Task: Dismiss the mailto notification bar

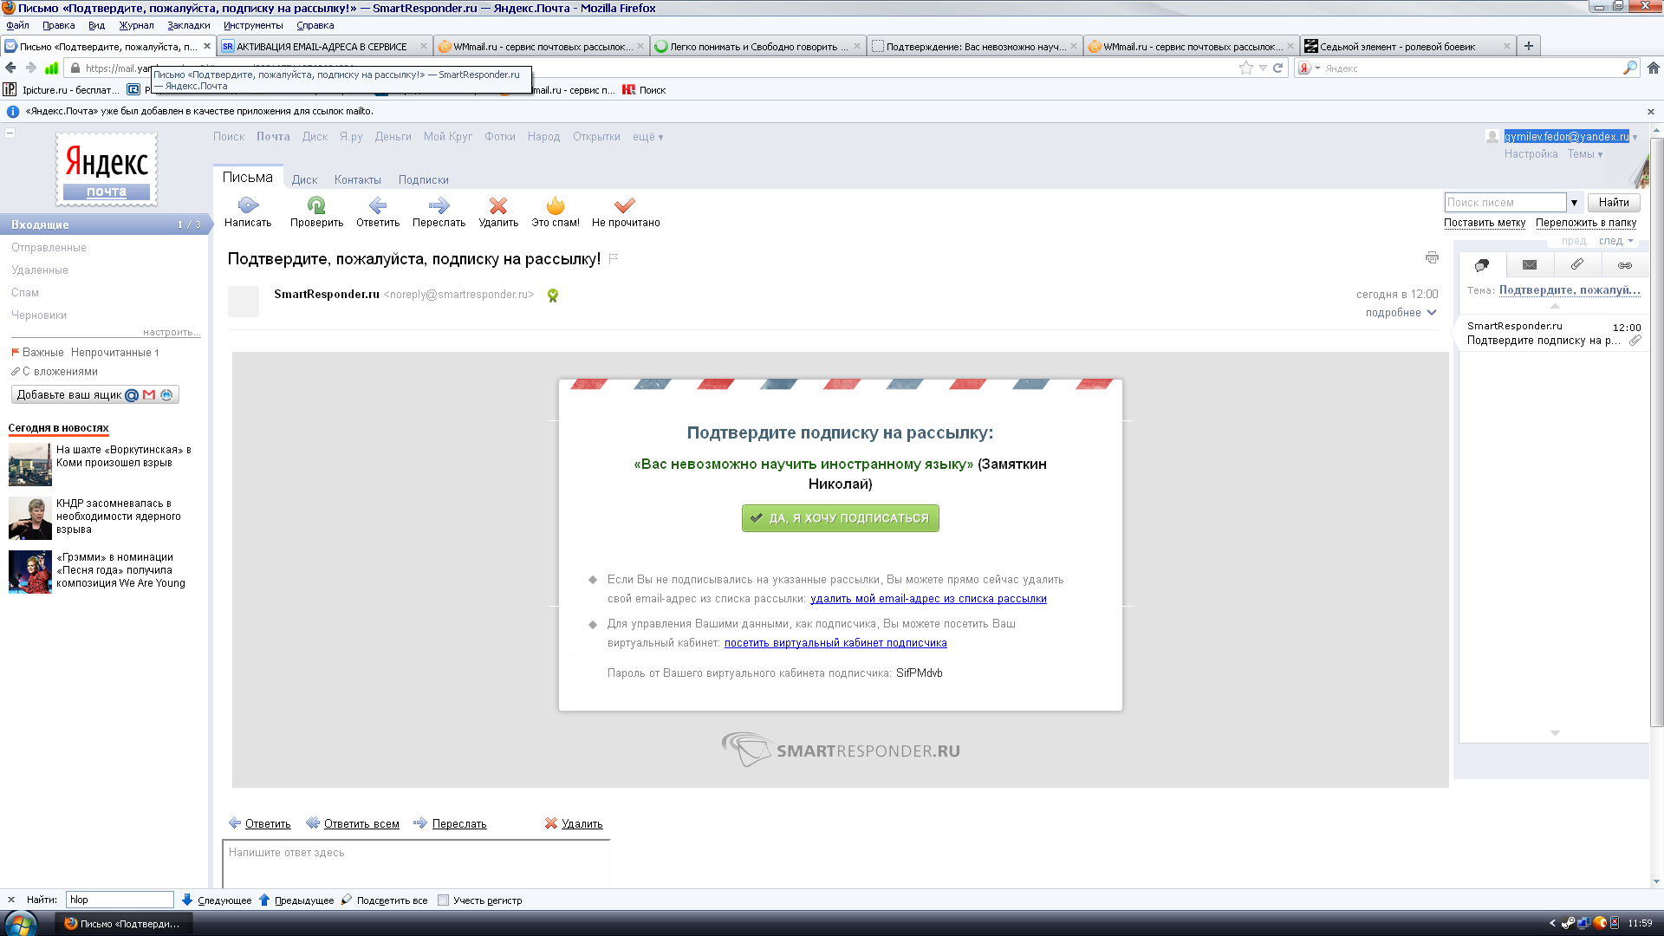Action: (1651, 112)
